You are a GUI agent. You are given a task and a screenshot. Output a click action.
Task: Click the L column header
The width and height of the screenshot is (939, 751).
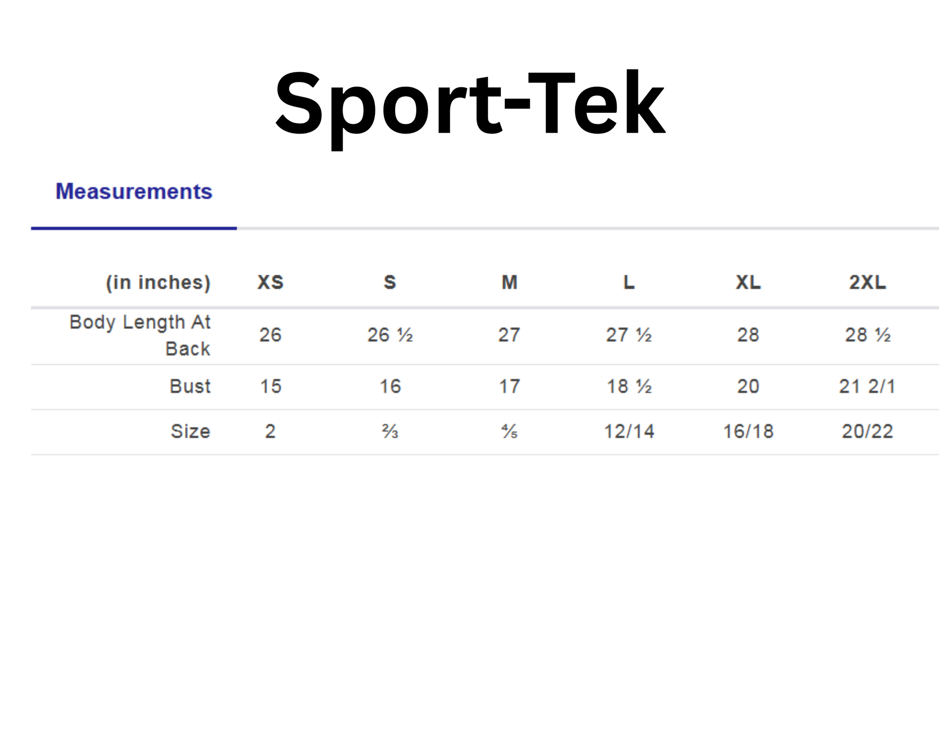pyautogui.click(x=629, y=283)
